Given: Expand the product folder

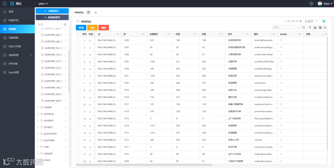Looking at the screenshot, I should [38, 121].
